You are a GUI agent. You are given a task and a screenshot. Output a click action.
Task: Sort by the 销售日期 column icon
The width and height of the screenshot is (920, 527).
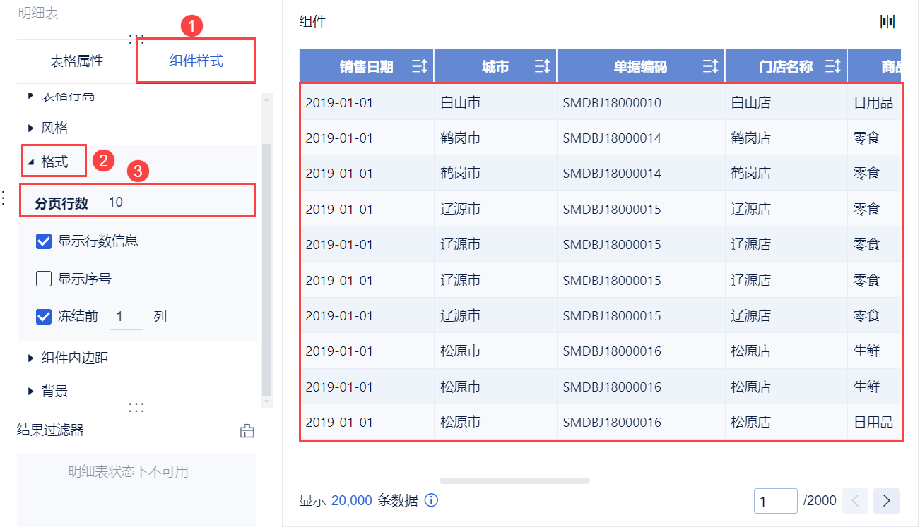point(420,67)
